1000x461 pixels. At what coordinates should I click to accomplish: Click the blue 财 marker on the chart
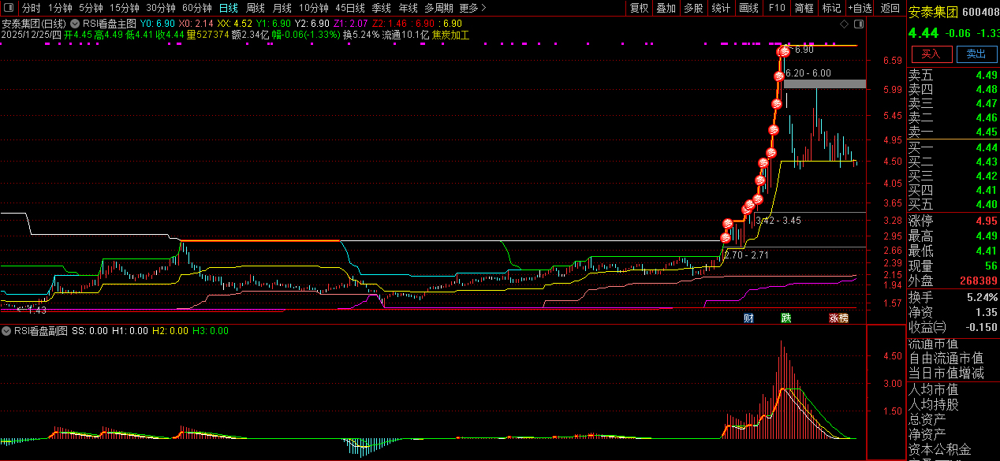click(748, 318)
